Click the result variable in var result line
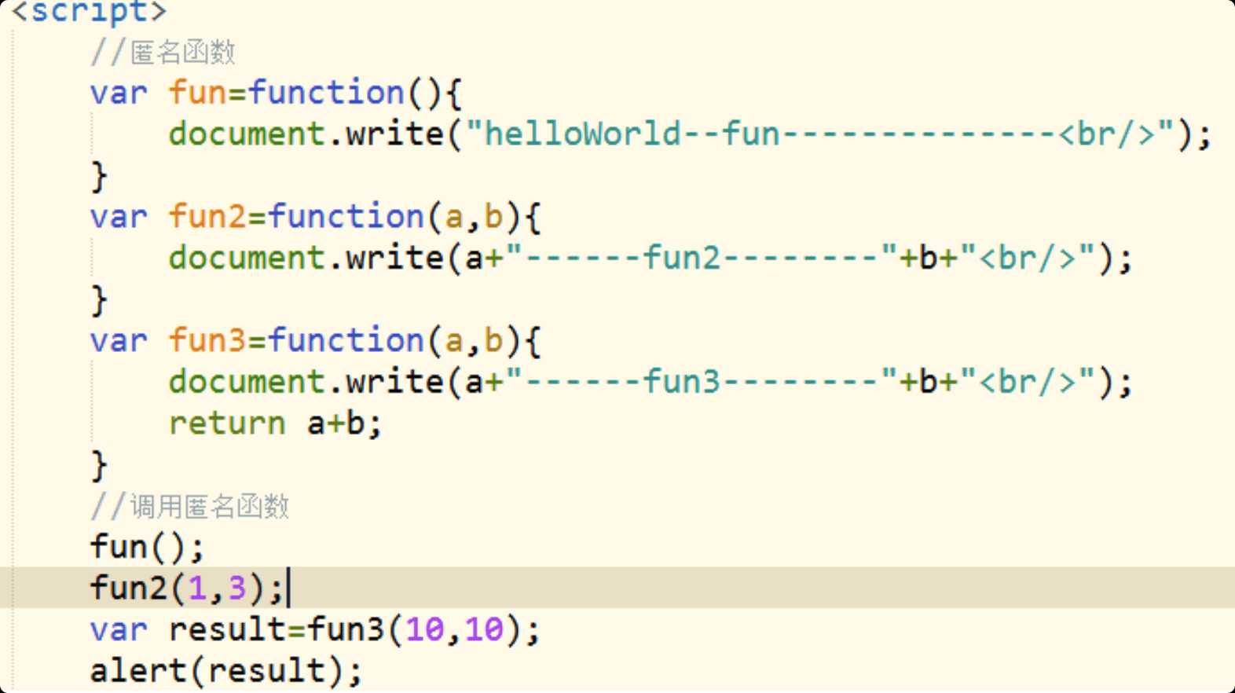The height and width of the screenshot is (693, 1235). point(227,629)
